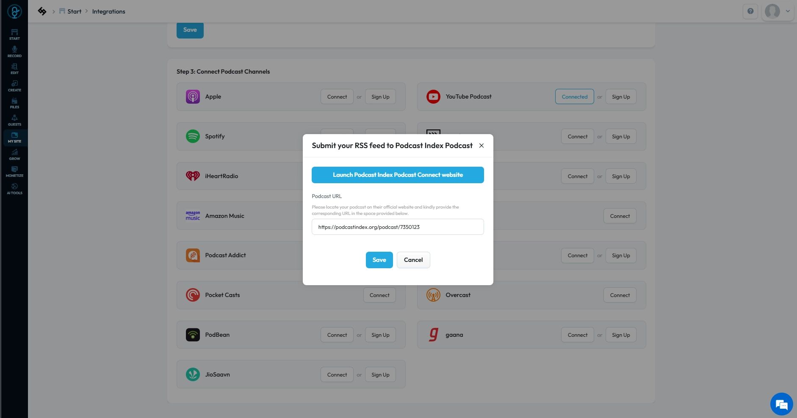This screenshot has width=797, height=418.
Task: Click the 'Step 3: Connect Podcast Channels' heading
Action: [223, 71]
